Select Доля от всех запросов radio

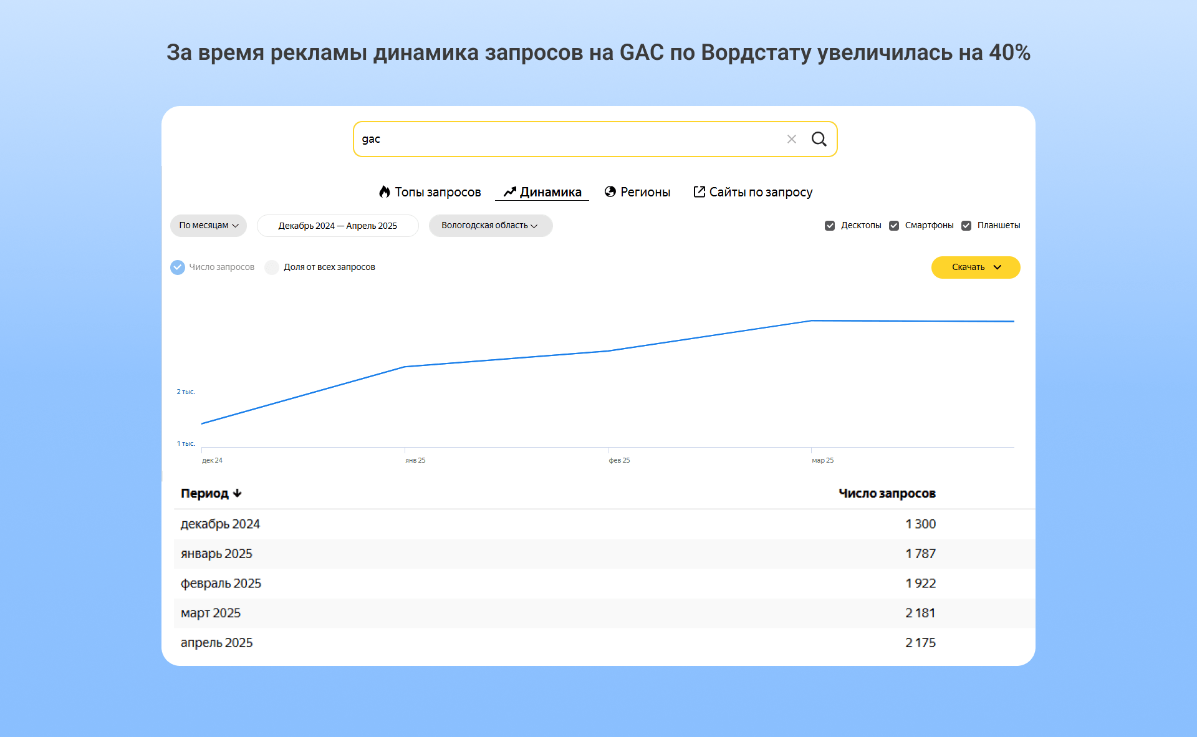click(x=272, y=267)
